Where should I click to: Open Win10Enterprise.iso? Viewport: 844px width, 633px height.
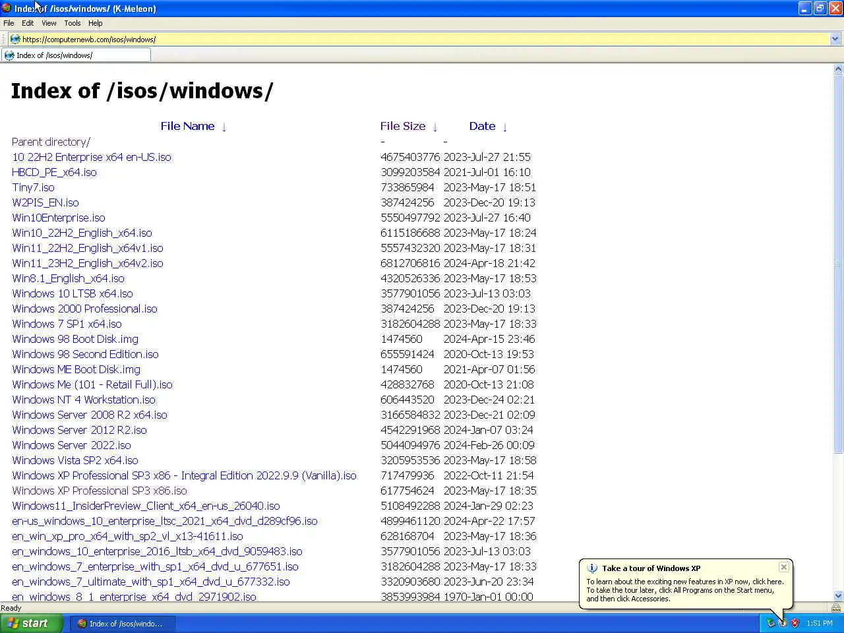59,218
